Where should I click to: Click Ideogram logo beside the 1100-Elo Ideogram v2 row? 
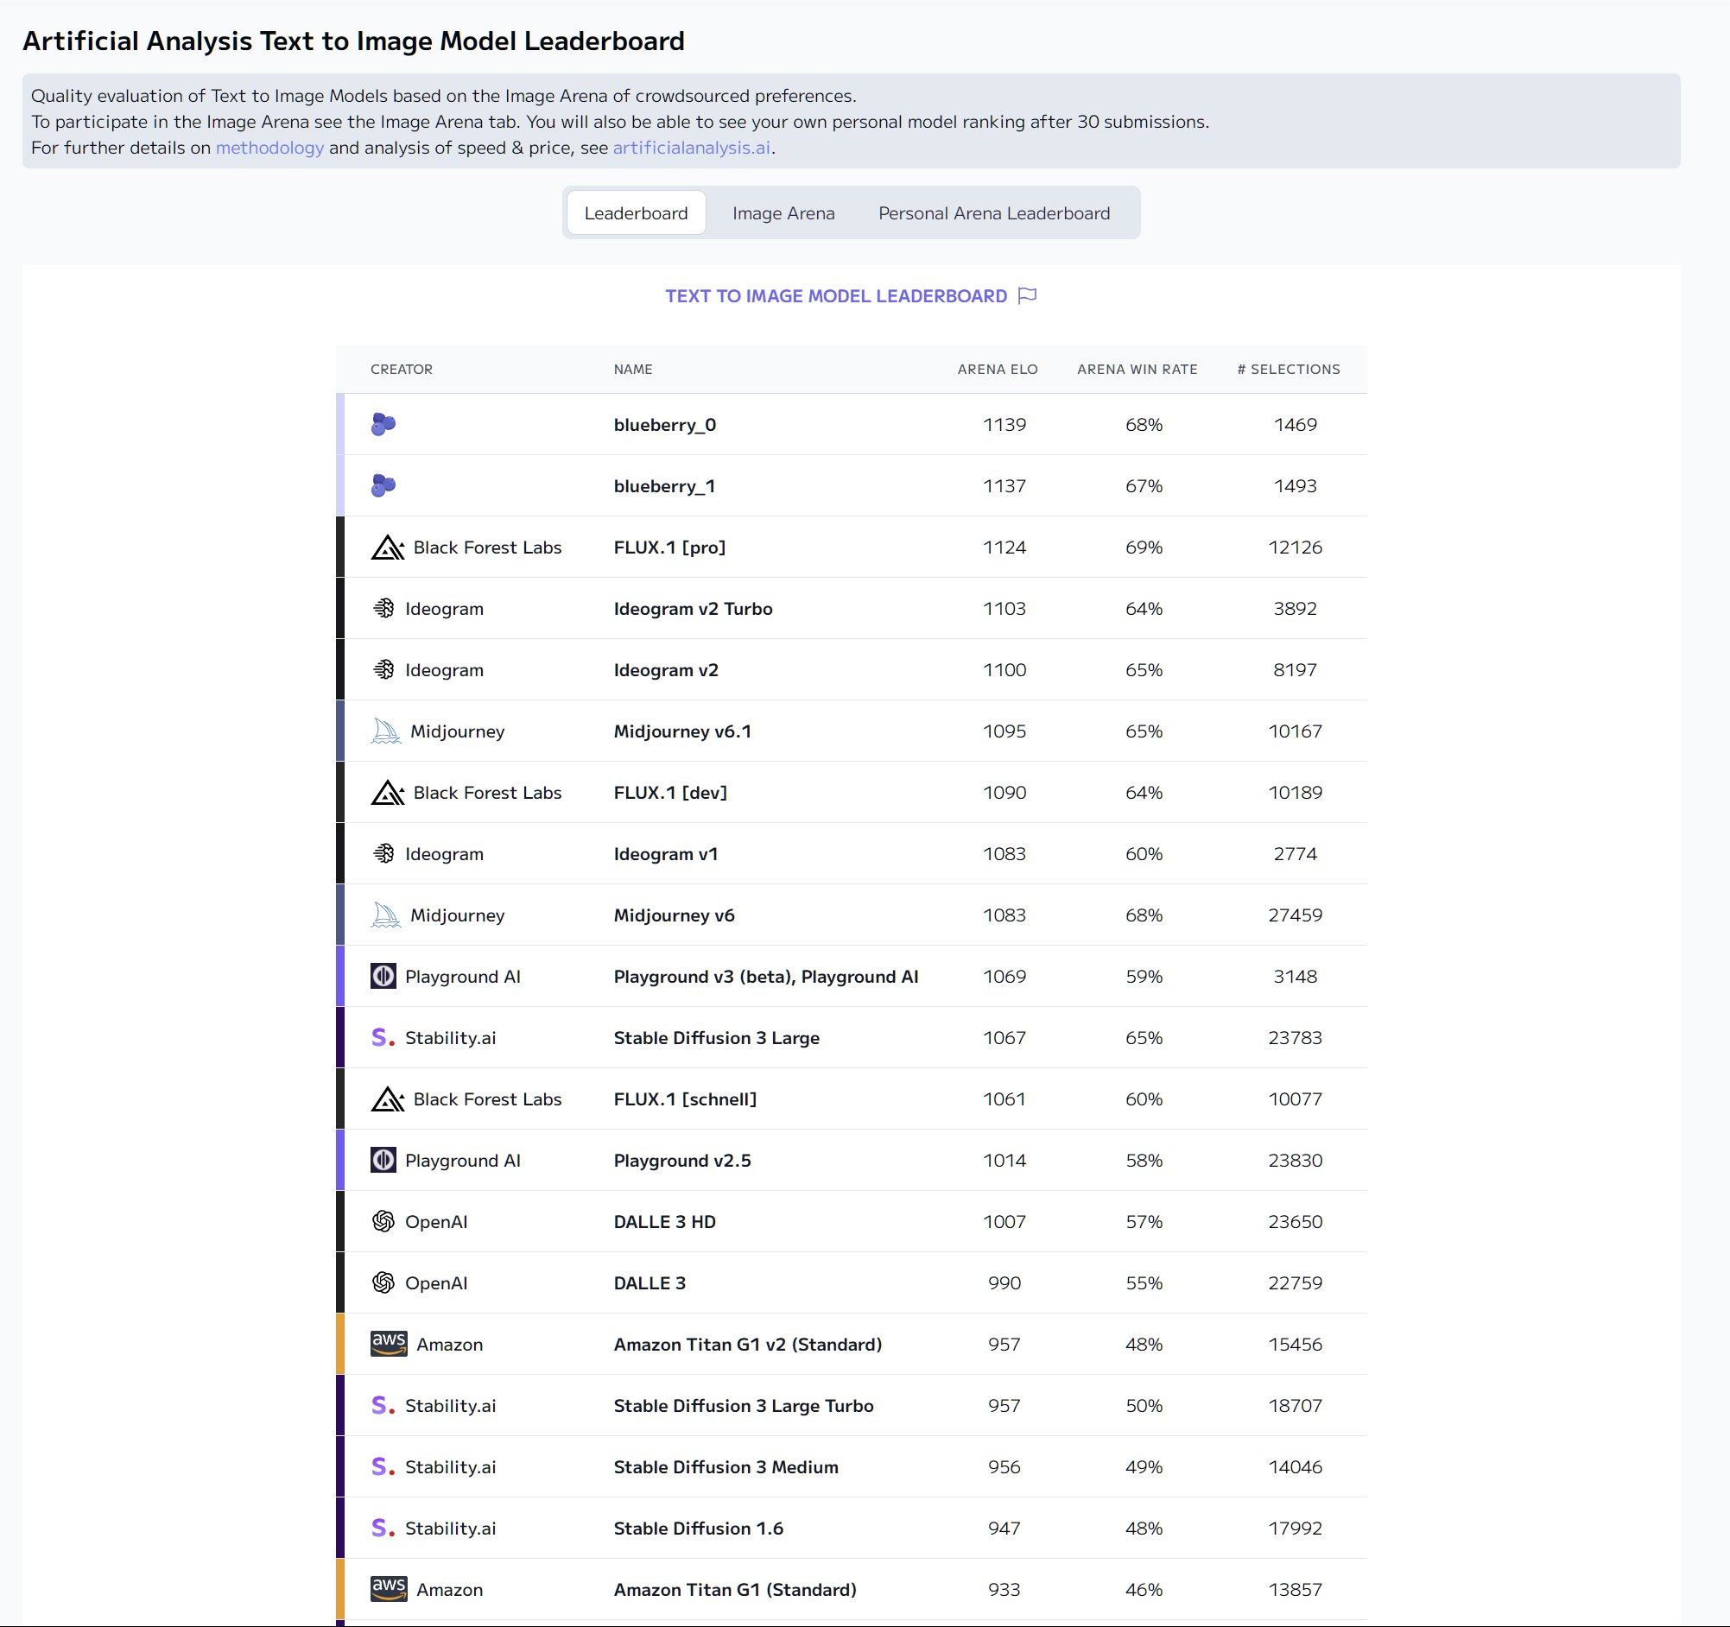tap(383, 670)
